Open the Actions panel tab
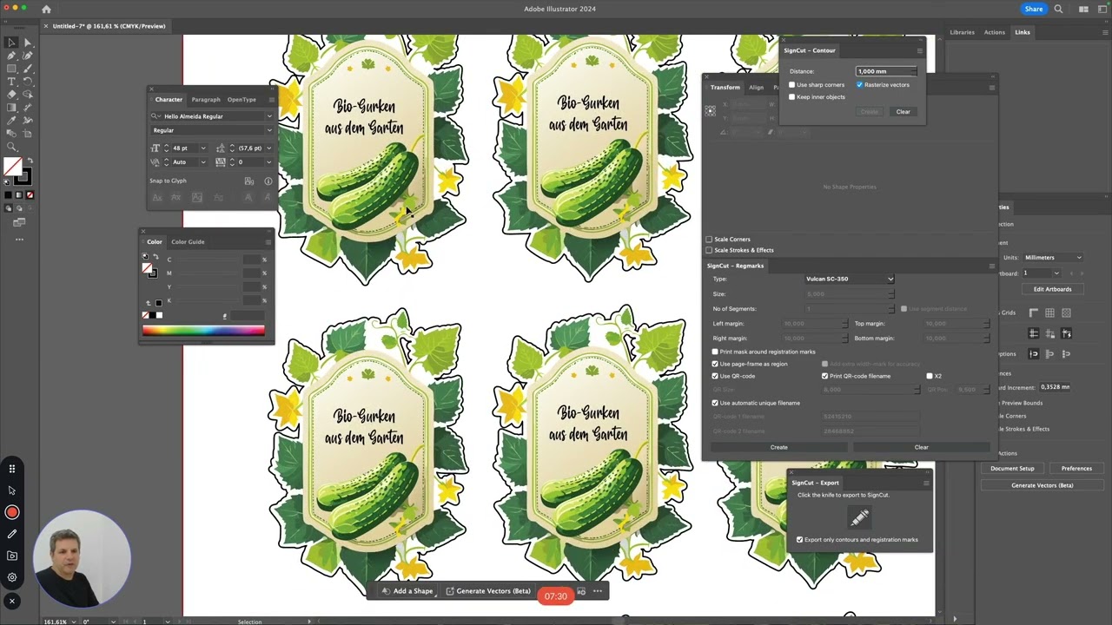 click(995, 32)
